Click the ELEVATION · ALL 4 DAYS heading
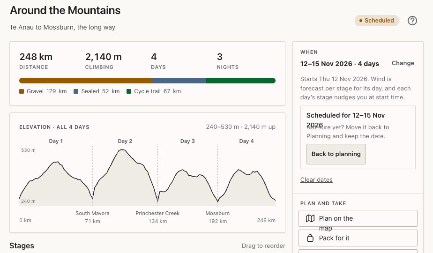The height and width of the screenshot is (253, 433). tap(54, 127)
